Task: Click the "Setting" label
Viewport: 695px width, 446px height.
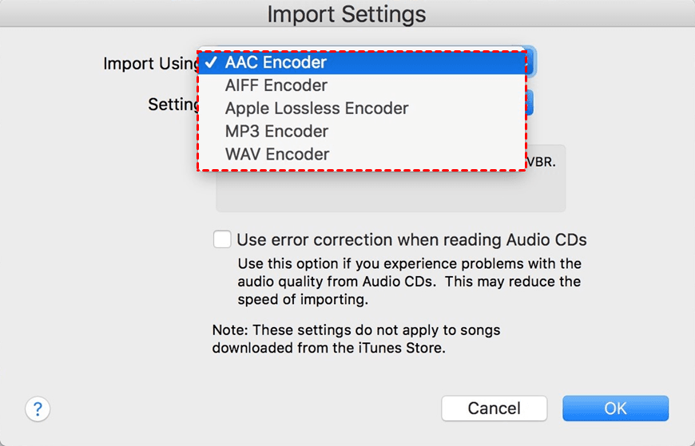Action: [173, 105]
